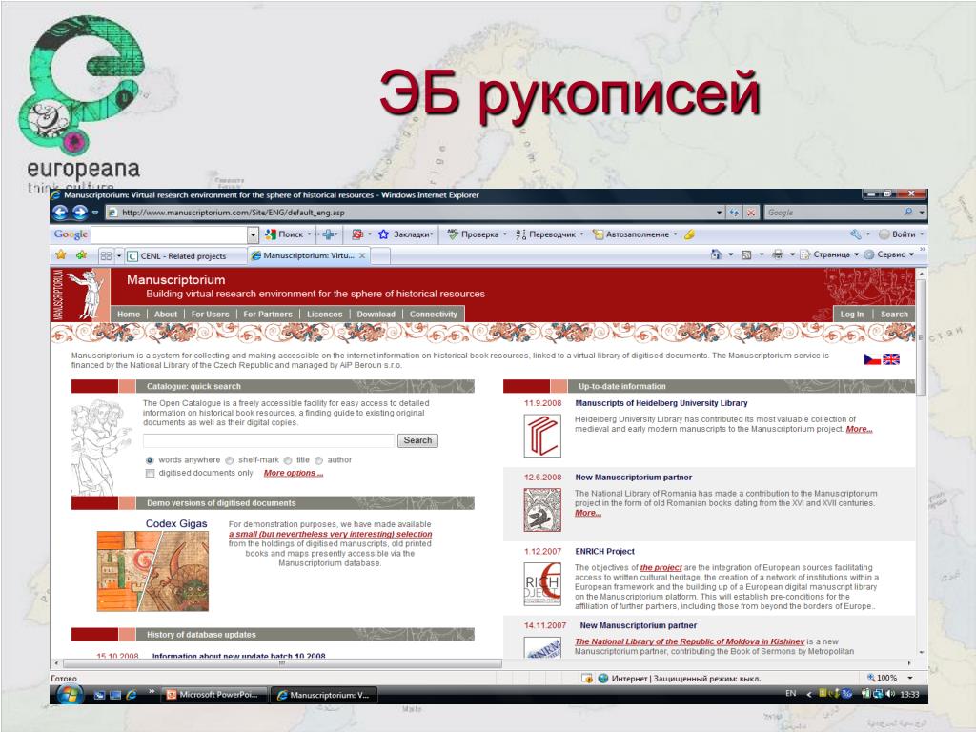
Task: Select the 'author' radio button
Action: click(x=318, y=460)
